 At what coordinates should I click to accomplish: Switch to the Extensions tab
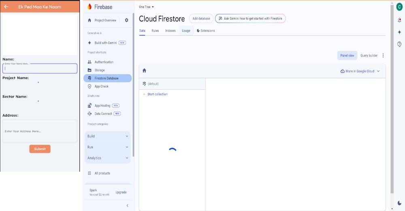coord(206,30)
